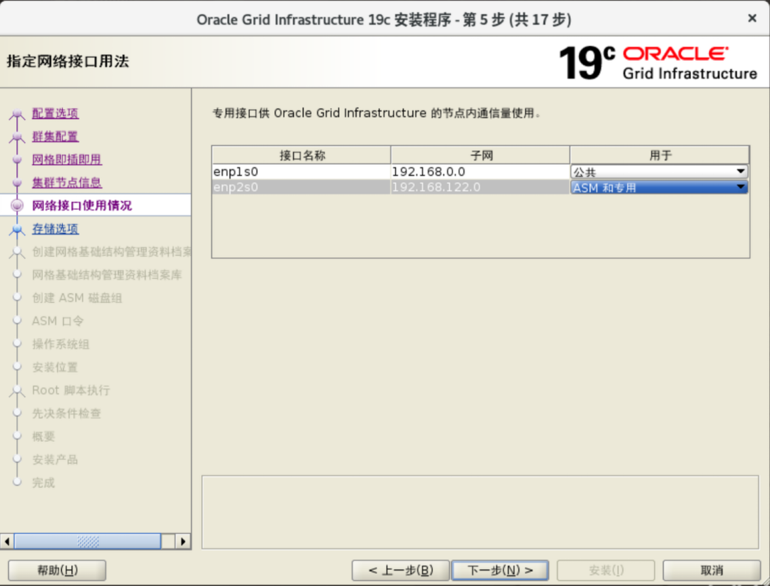Jump to 存储选项 step
This screenshot has width=770, height=586.
click(x=56, y=229)
